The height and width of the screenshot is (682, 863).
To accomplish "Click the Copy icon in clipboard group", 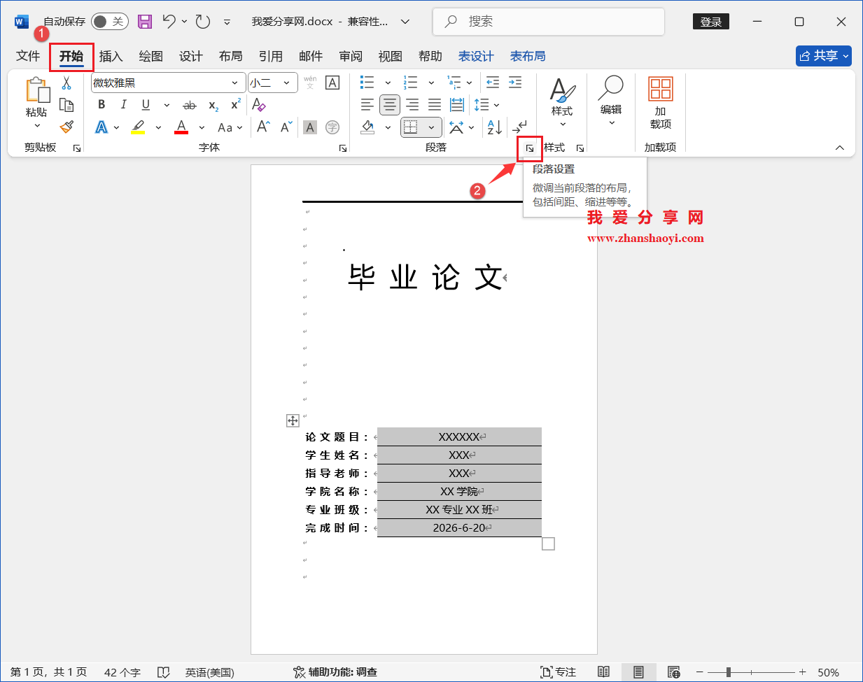I will click(x=66, y=105).
